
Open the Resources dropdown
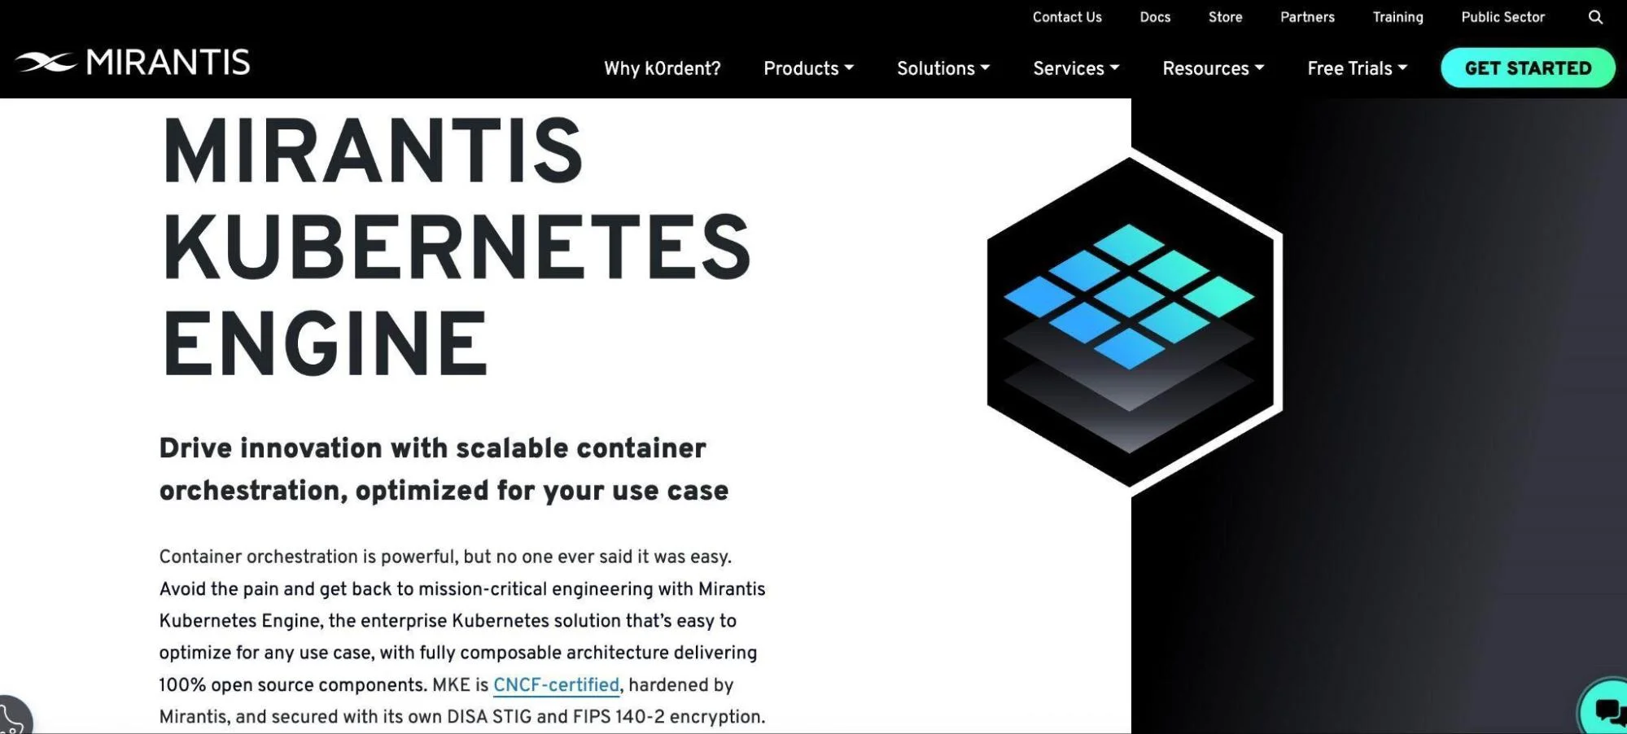coord(1212,68)
